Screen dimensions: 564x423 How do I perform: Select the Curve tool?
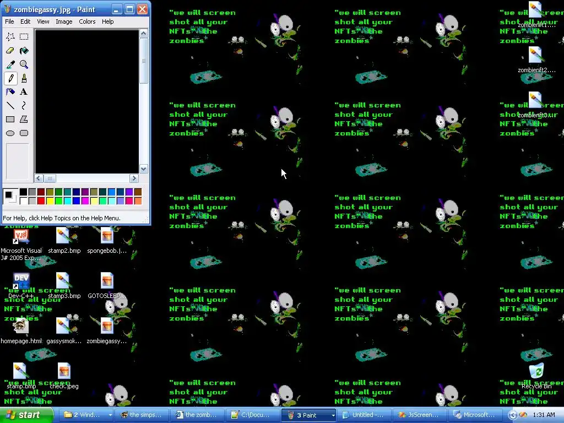click(x=24, y=105)
